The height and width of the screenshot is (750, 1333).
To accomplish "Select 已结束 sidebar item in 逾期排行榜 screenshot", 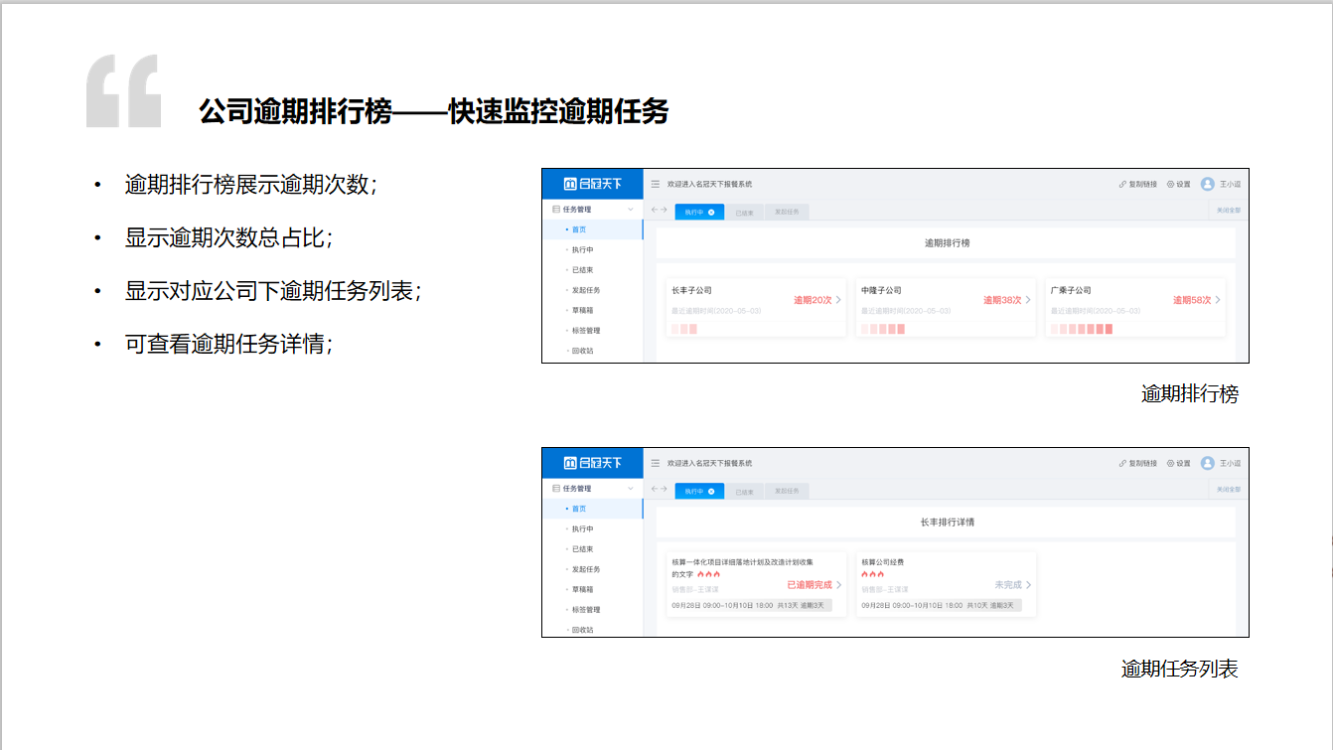I will point(593,270).
